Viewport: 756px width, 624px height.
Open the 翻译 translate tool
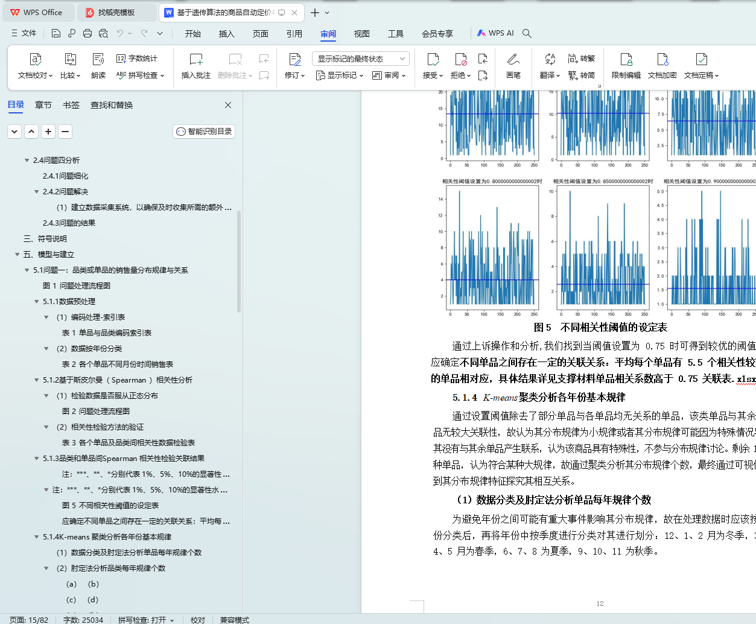(550, 66)
